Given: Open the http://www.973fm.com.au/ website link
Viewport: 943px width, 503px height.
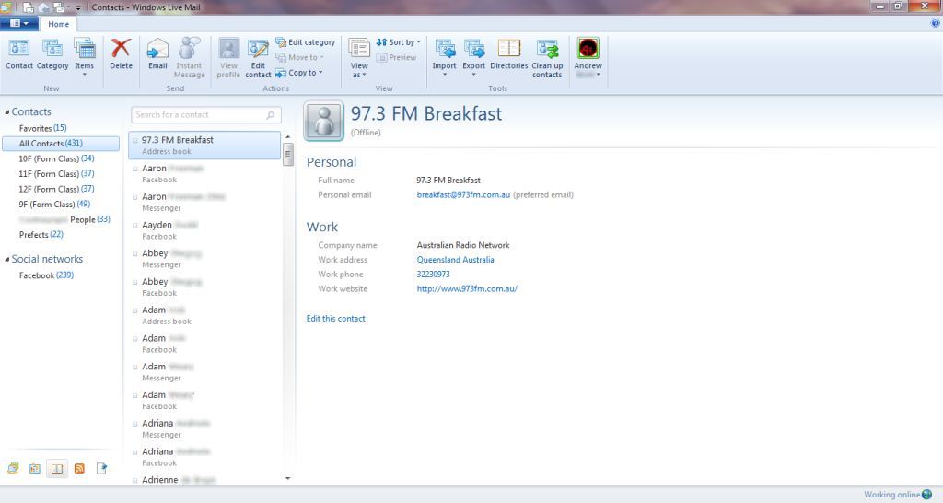Looking at the screenshot, I should point(467,288).
